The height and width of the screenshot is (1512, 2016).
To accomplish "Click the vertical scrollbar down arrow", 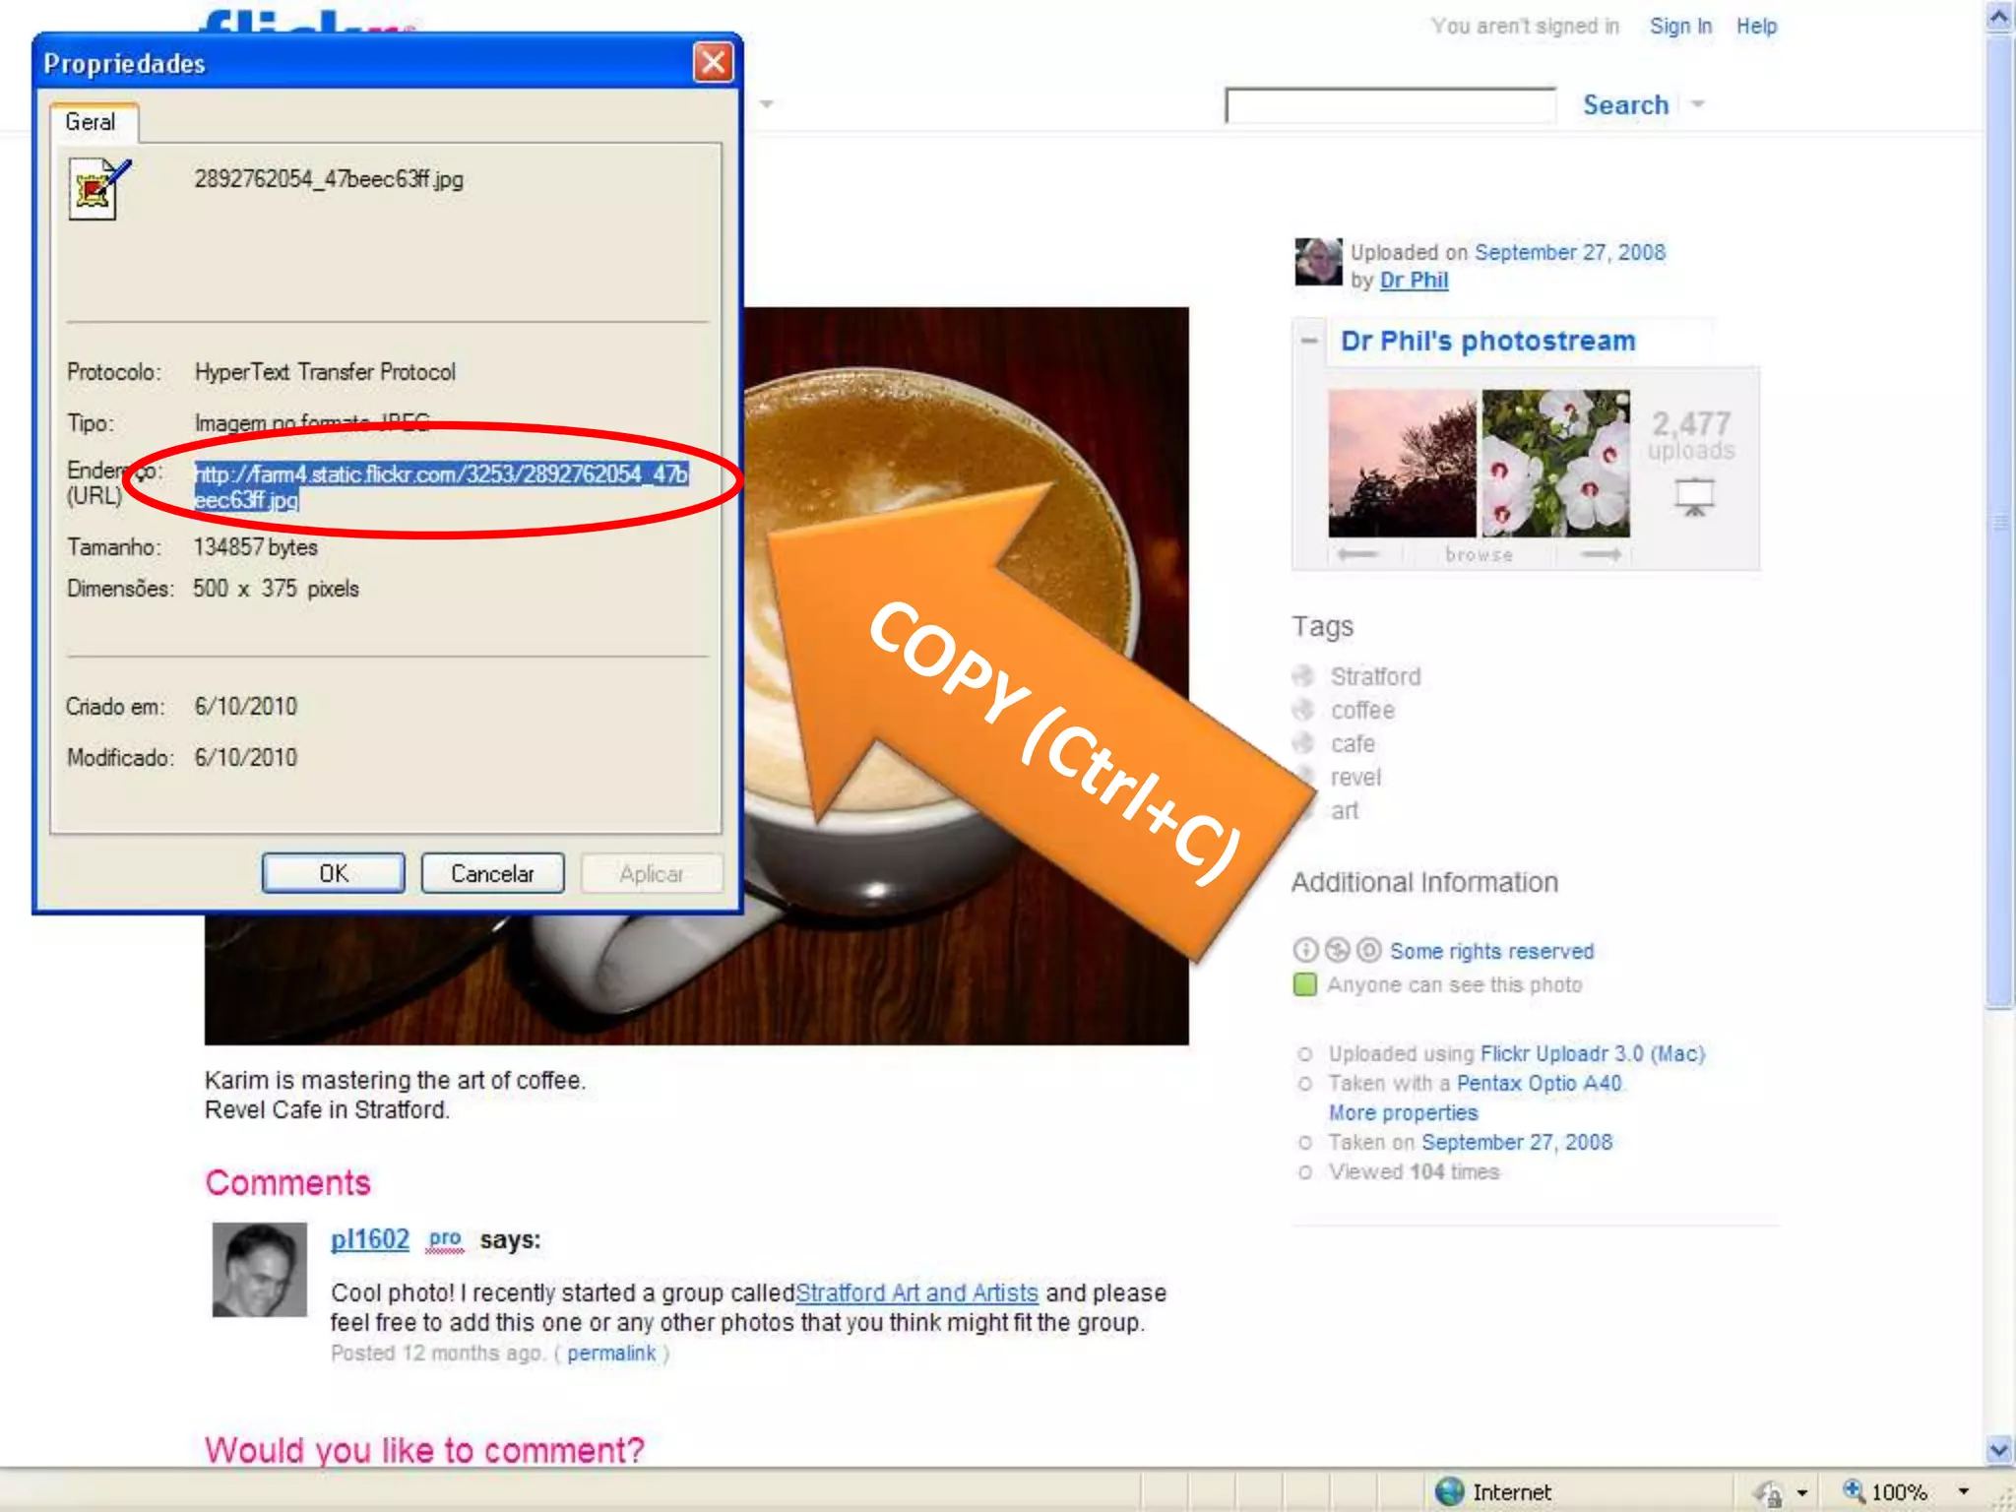I will 1998,1449.
